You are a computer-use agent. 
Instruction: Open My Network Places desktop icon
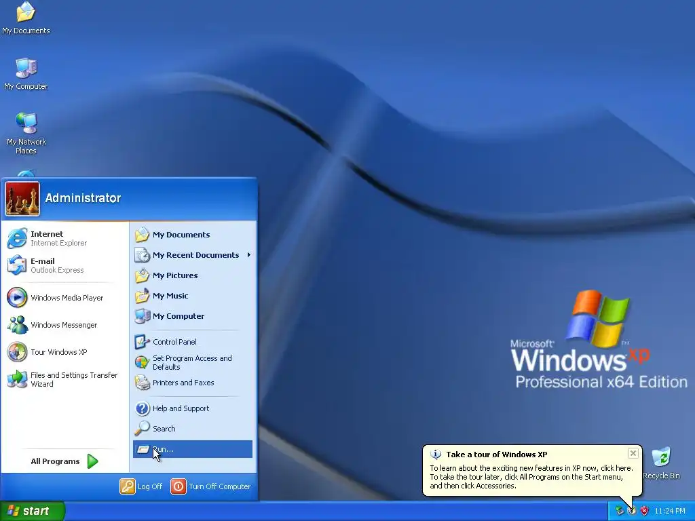(x=26, y=133)
